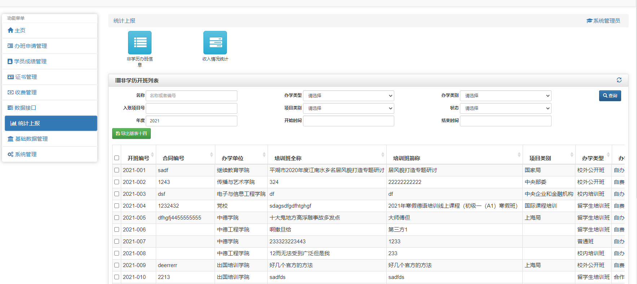Open the 收入情况统计 icon
This screenshot has height=284, width=637.
click(x=215, y=43)
